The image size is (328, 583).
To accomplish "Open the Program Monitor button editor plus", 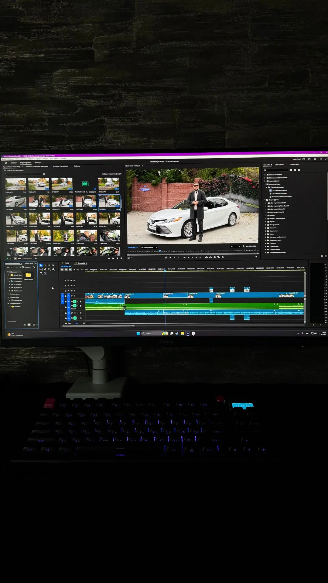I will [x=256, y=257].
